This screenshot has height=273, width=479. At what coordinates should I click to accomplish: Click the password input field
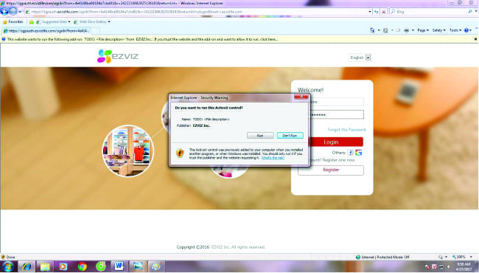click(x=337, y=114)
